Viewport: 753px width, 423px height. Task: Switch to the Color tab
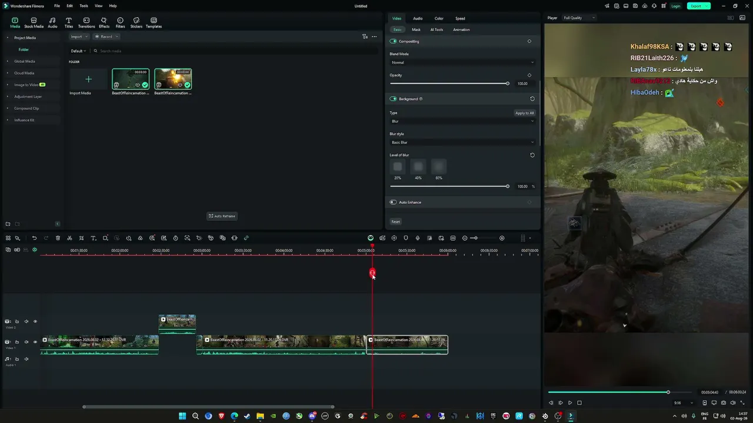[439, 18]
